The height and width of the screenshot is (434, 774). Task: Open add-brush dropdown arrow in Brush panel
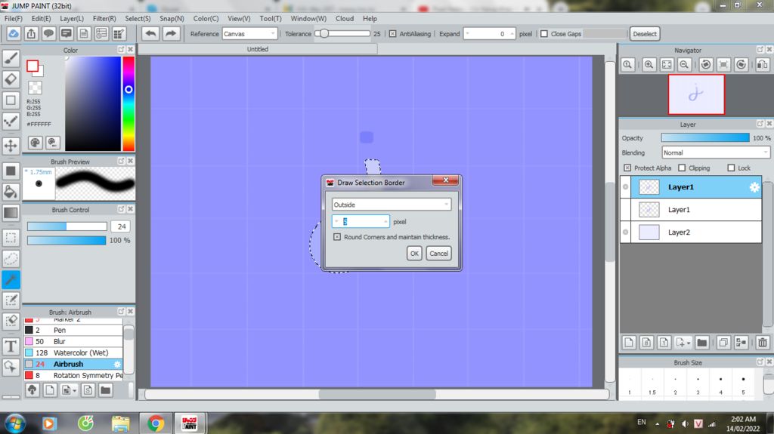coord(74,391)
